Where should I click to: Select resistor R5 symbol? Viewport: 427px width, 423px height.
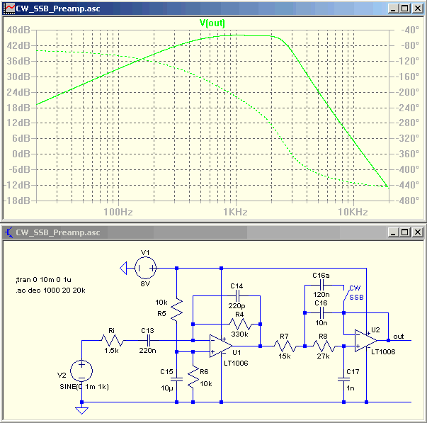coord(177,310)
